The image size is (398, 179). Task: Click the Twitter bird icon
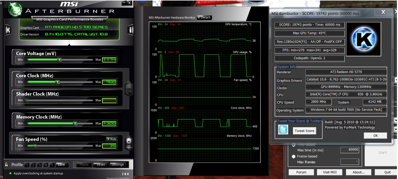coord(283,129)
